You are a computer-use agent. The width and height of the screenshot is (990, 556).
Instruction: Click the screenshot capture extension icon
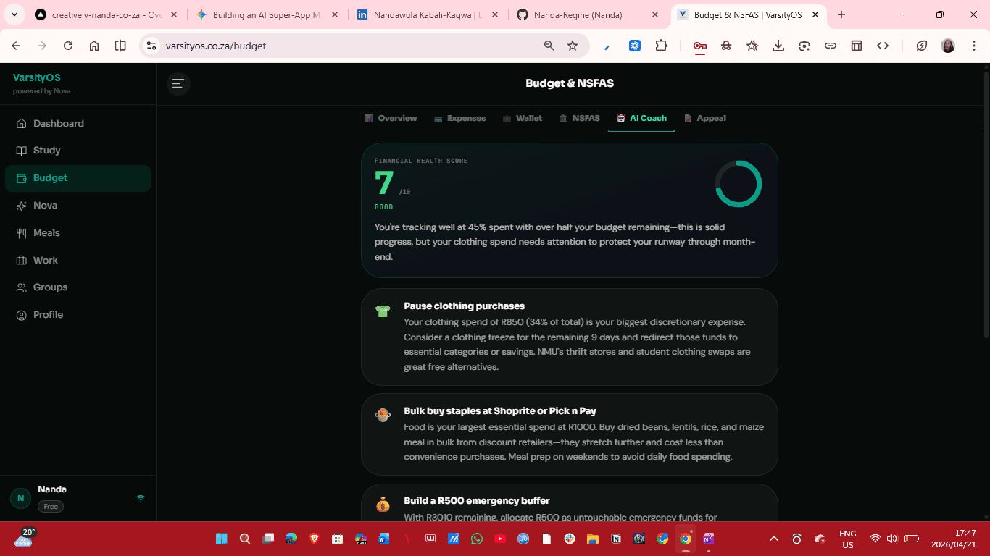[x=804, y=46]
